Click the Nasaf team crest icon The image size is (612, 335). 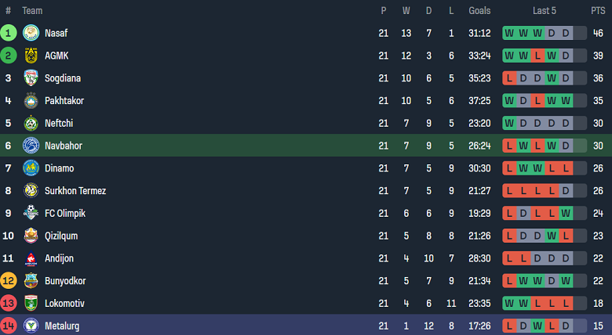point(31,33)
